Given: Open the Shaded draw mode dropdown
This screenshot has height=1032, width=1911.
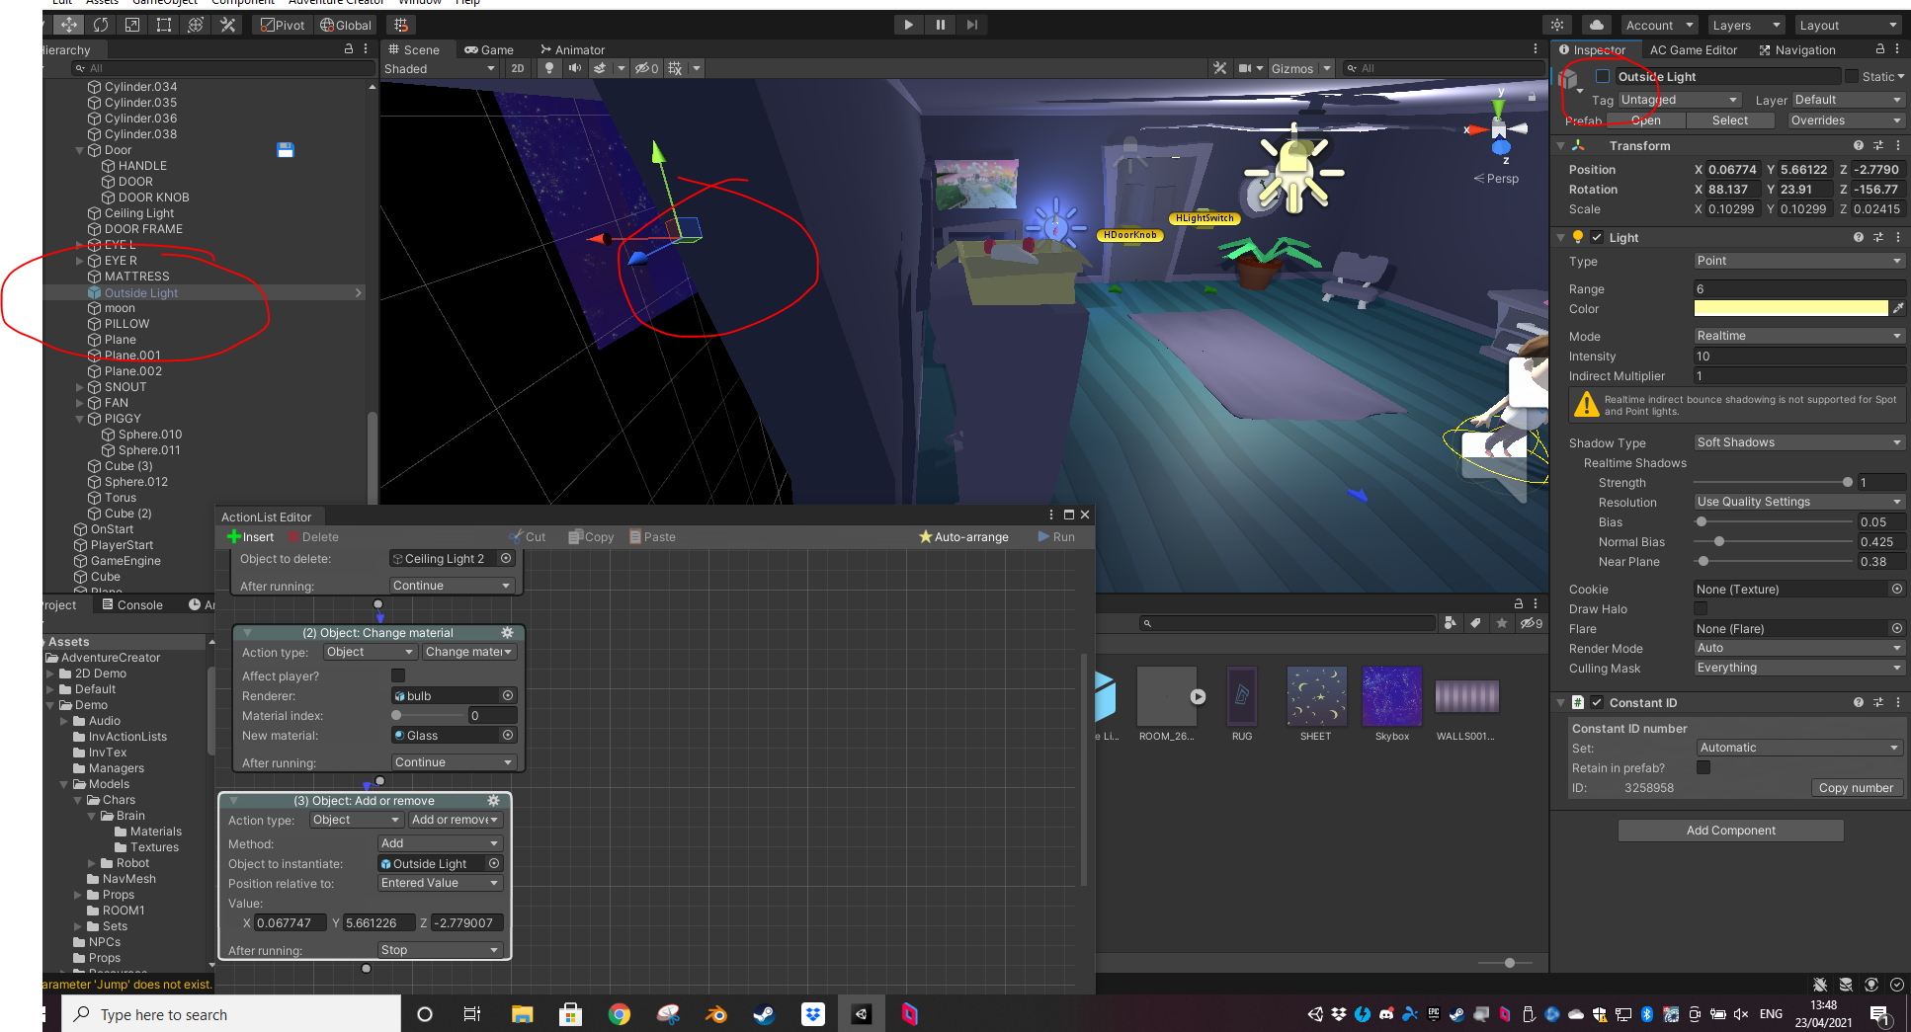Looking at the screenshot, I should 440,68.
